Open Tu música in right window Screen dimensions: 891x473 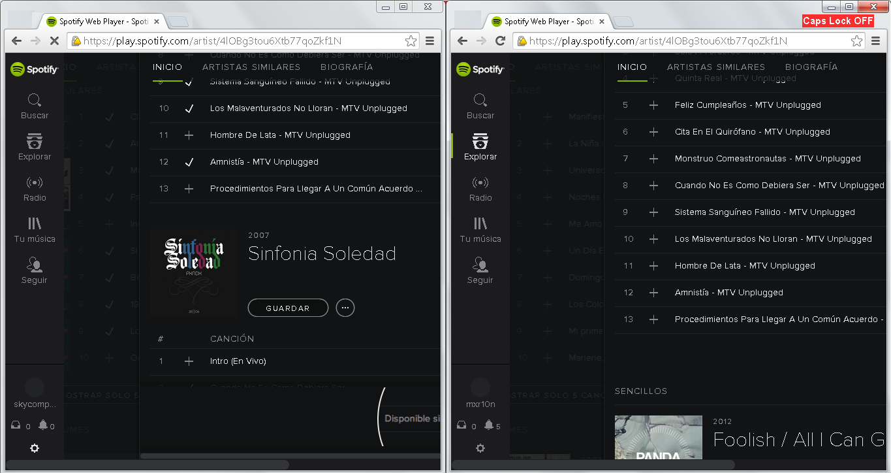click(x=480, y=230)
